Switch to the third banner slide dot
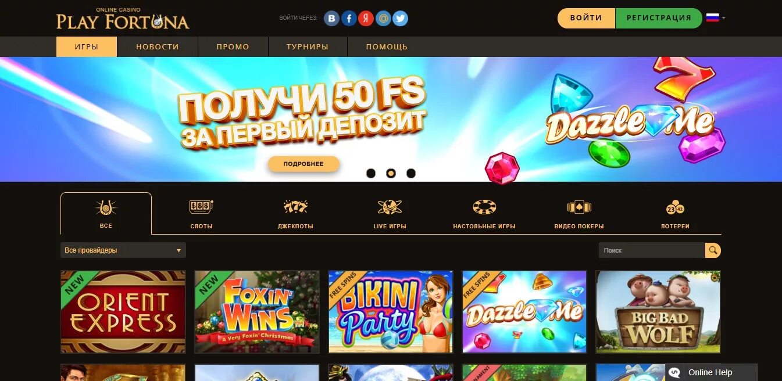Screen dimensions: 782x381 [411, 173]
